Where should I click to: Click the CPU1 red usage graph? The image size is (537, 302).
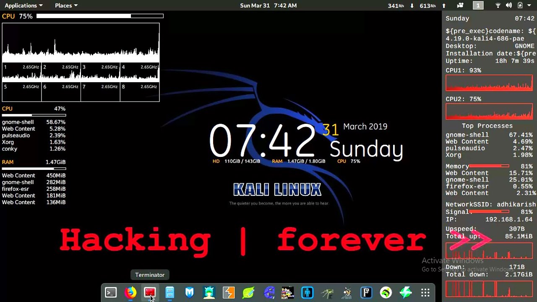(x=489, y=83)
